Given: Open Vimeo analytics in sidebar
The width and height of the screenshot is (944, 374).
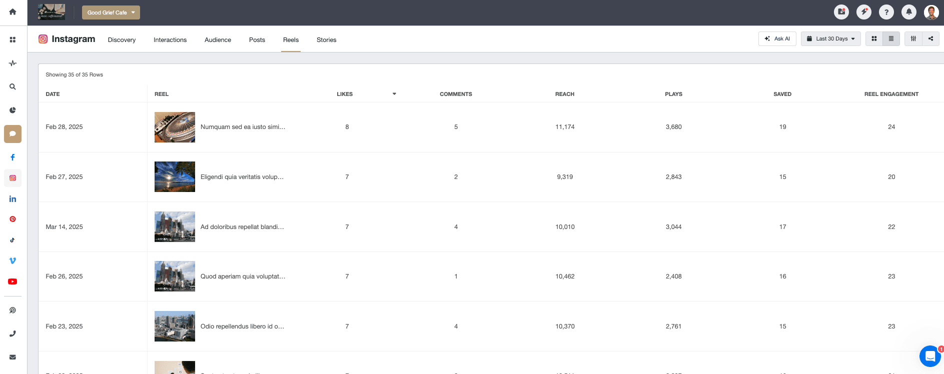Looking at the screenshot, I should tap(13, 260).
